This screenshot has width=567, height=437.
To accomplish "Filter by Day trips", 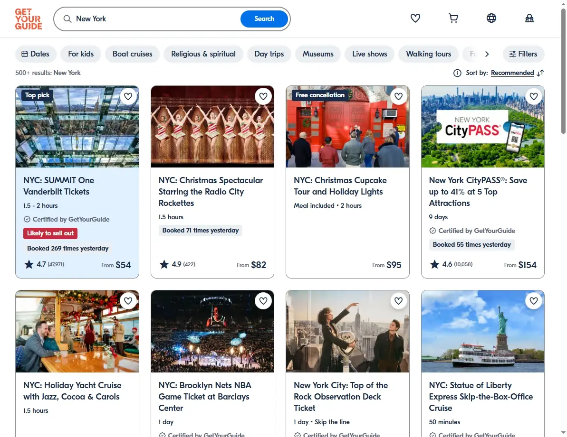I will [269, 54].
